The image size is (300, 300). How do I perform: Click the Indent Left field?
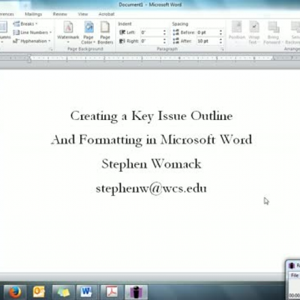coord(151,32)
